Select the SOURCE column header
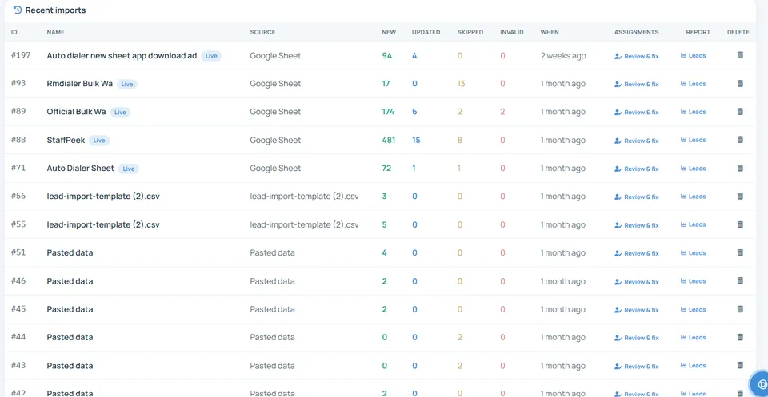This screenshot has height=397, width=768. [x=262, y=32]
